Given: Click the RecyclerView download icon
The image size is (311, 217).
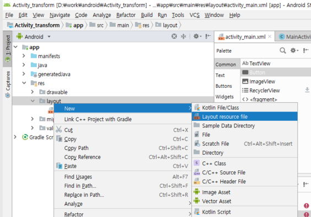Looking at the screenshot, I should tap(307, 90).
